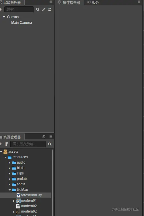Click the modern02 text document icon
144x216 pixels.
(x=18, y=206)
